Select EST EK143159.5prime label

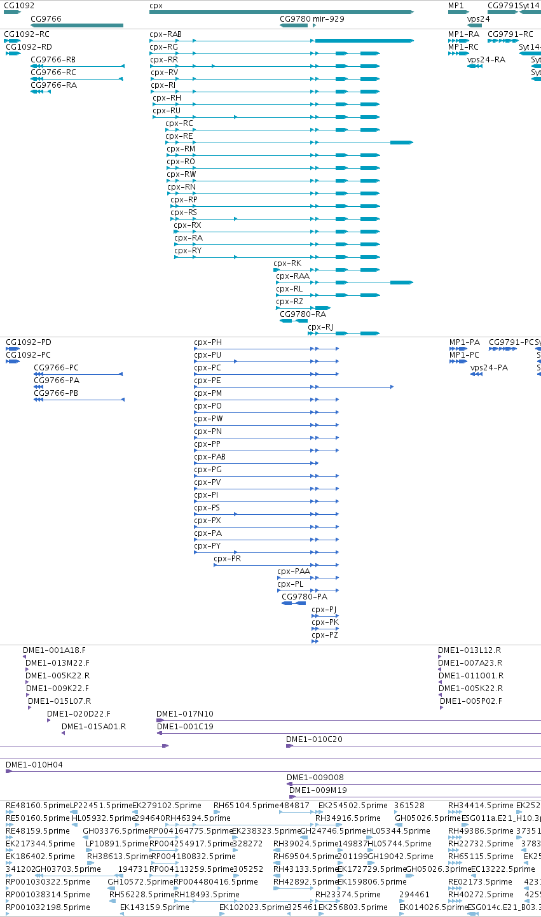coord(154,907)
